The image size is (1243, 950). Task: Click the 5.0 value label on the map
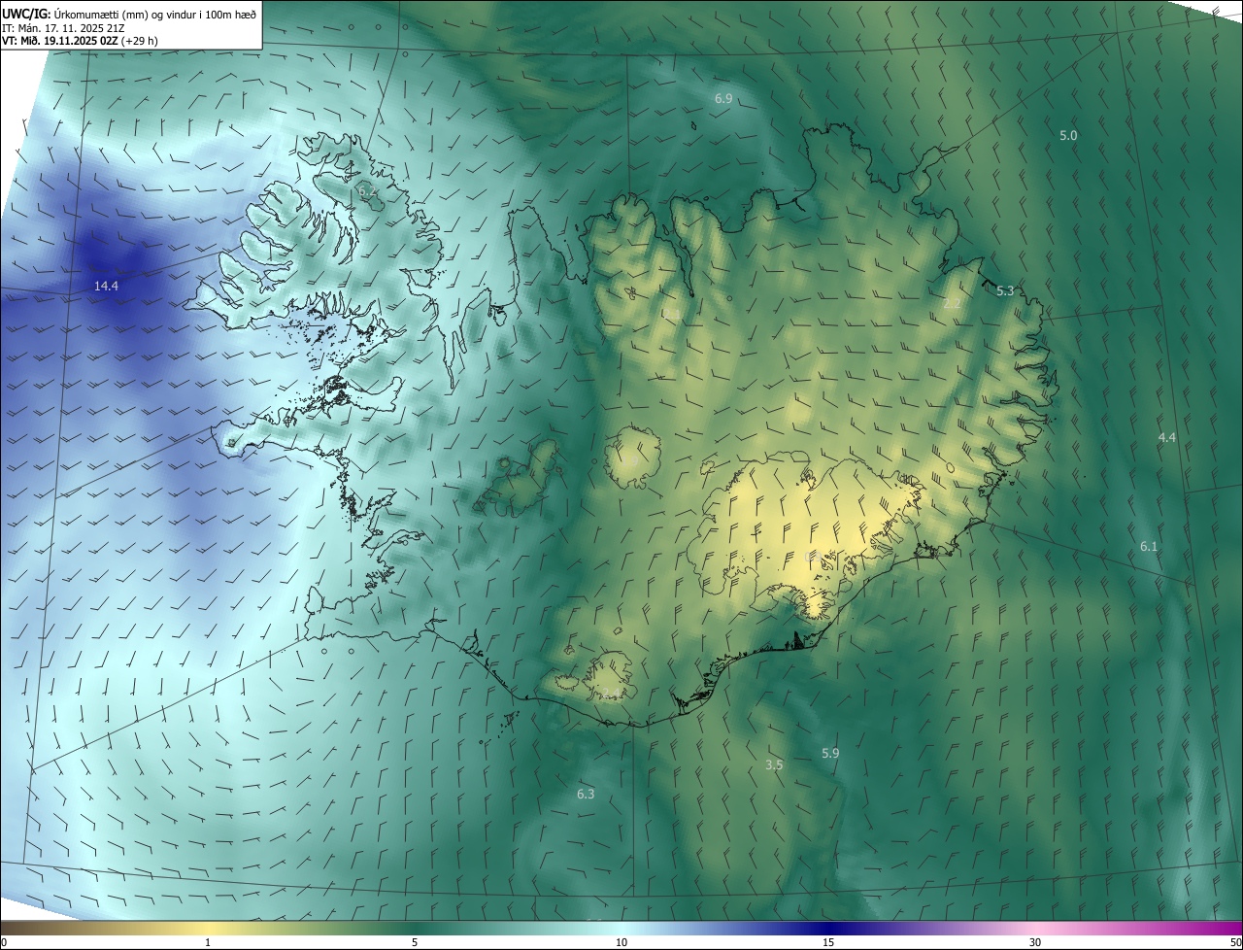[x=1068, y=136]
